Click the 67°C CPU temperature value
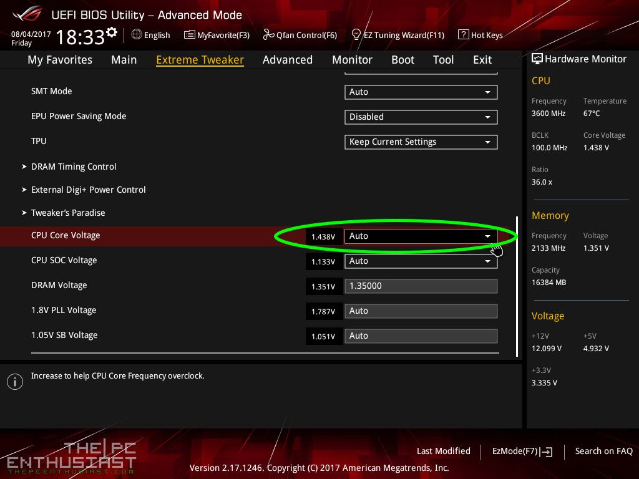The image size is (639, 479). [x=592, y=114]
